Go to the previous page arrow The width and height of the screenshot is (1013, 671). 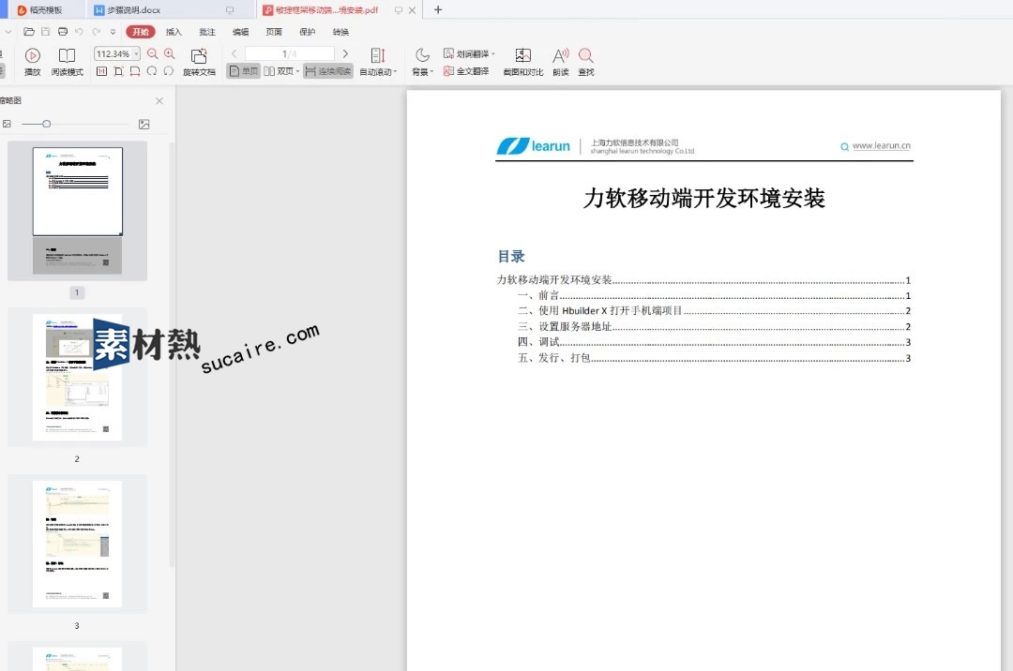pyautogui.click(x=234, y=53)
